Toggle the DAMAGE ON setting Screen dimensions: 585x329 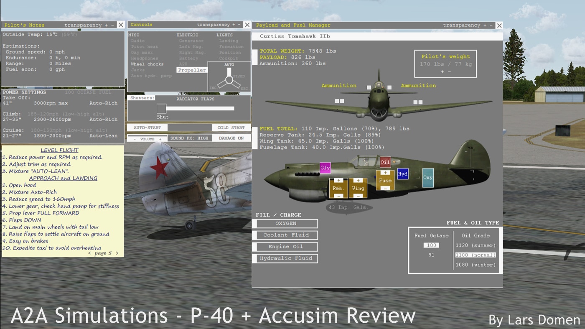coord(231,138)
